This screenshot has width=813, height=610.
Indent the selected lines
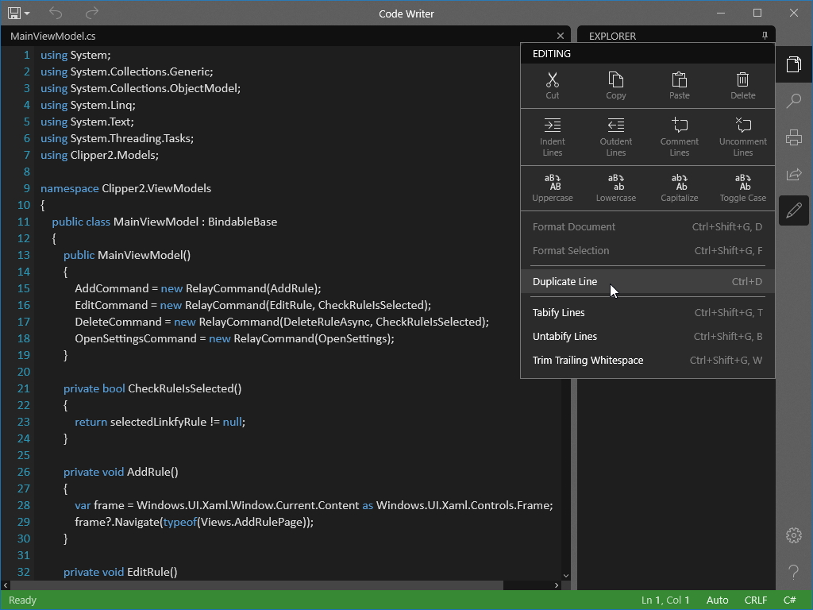[553, 137]
